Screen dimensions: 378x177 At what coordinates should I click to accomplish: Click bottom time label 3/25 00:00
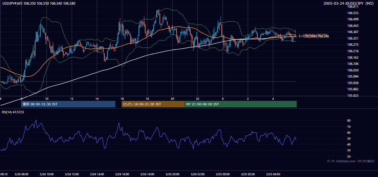223,174
